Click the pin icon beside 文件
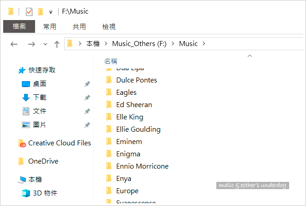Image resolution: width=306 pixels, height=206 pixels. click(x=87, y=111)
